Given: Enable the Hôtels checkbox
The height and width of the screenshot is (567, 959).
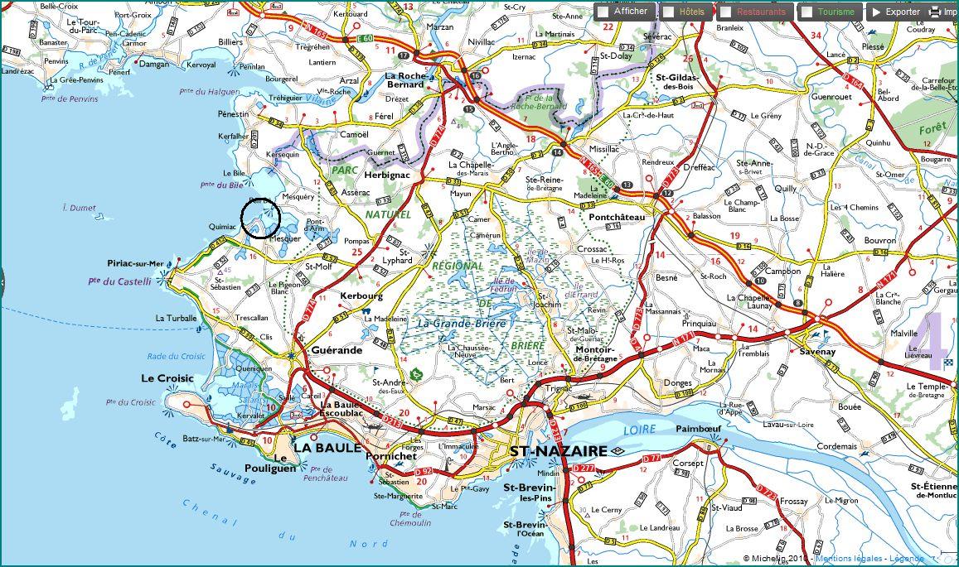Looking at the screenshot, I should (x=668, y=12).
